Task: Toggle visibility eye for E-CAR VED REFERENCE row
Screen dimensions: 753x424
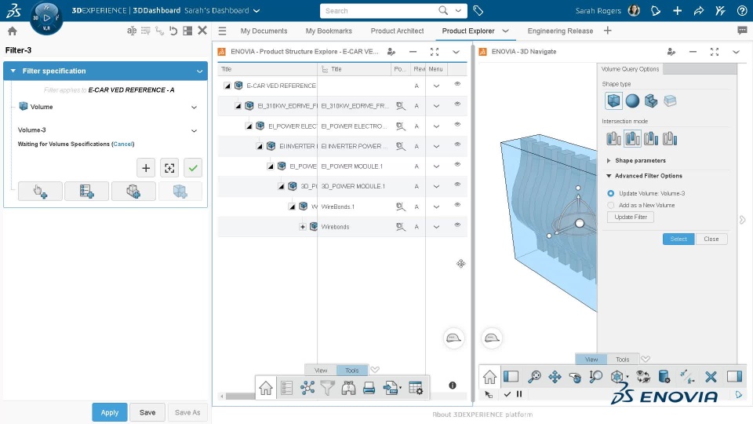Action: click(457, 84)
